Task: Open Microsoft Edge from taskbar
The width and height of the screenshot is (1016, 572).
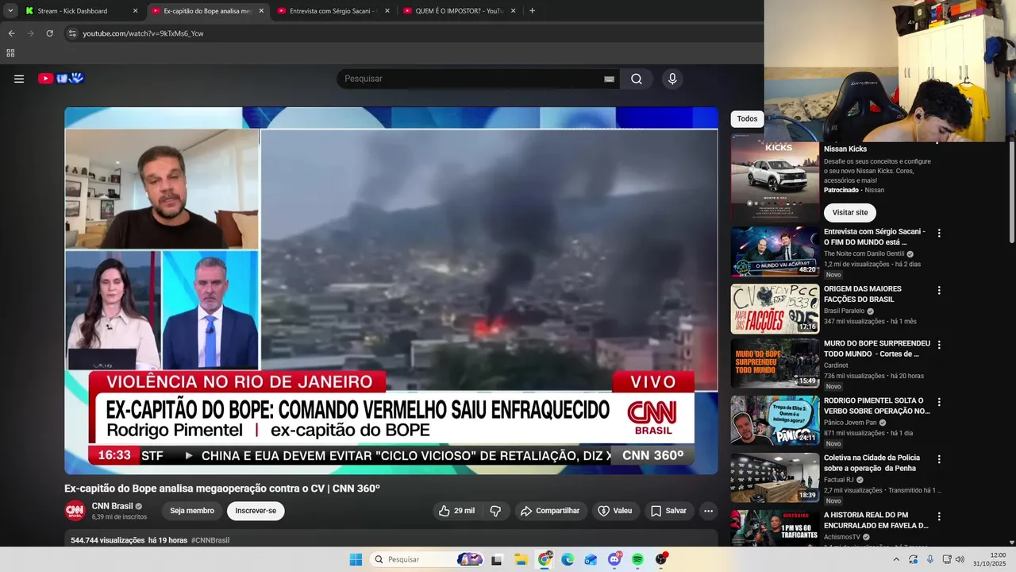Action: click(568, 559)
